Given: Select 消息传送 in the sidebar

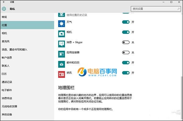Looking at the screenshot, I should [27, 98].
